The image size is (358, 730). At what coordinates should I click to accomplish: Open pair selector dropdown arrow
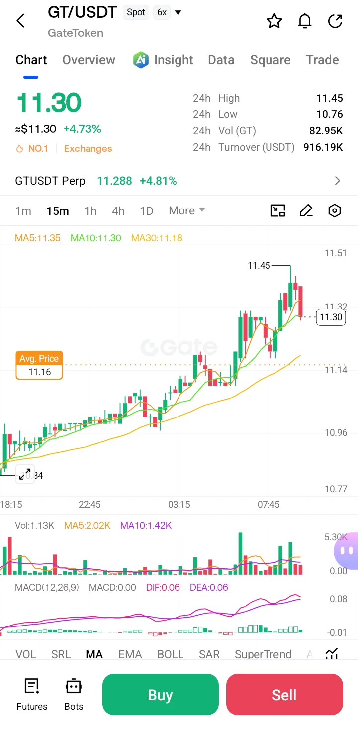[178, 12]
